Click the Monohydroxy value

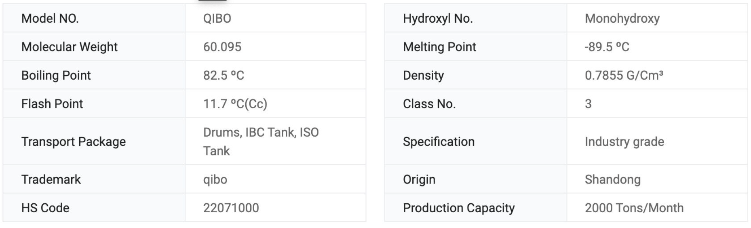(x=622, y=19)
